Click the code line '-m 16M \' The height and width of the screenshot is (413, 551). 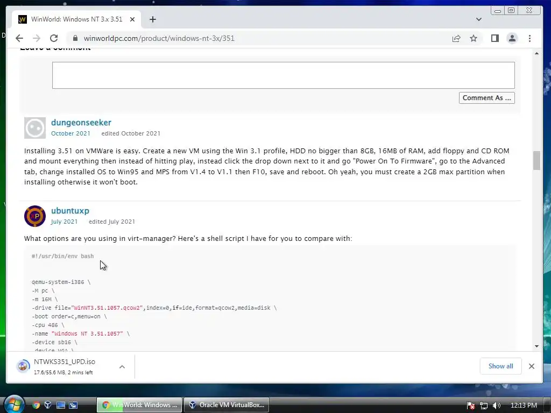45,299
